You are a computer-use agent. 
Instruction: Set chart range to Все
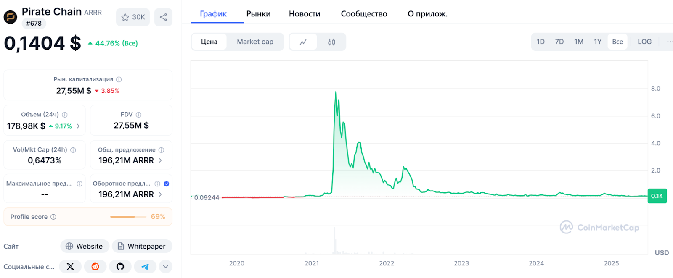tap(617, 42)
